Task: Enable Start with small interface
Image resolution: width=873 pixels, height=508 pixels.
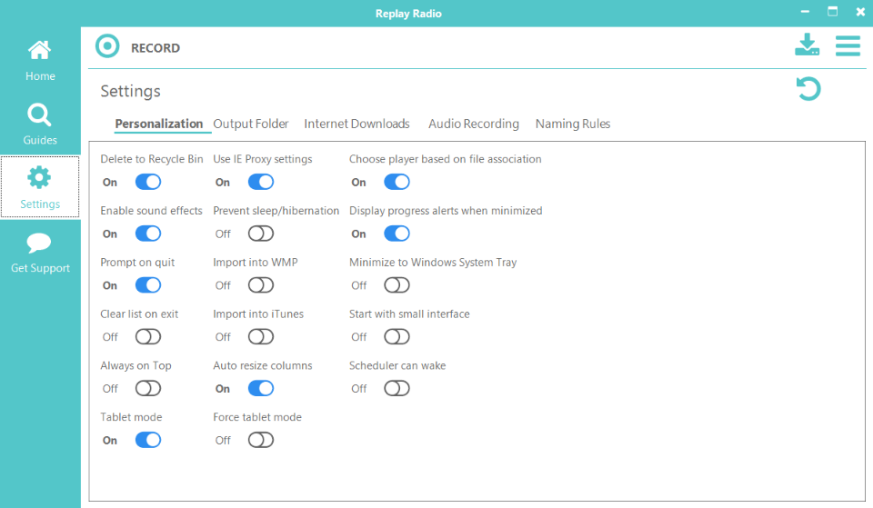Action: [397, 336]
